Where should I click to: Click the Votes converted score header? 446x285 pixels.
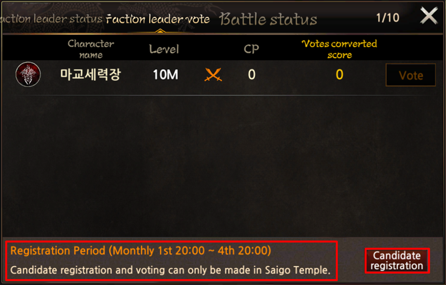tap(339, 49)
